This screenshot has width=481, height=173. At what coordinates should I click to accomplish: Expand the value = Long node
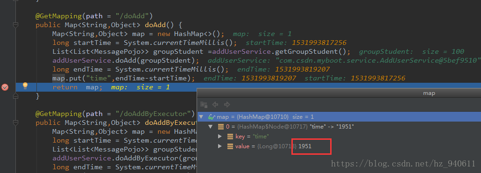click(x=219, y=146)
